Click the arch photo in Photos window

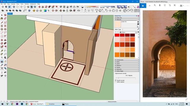point(165,54)
